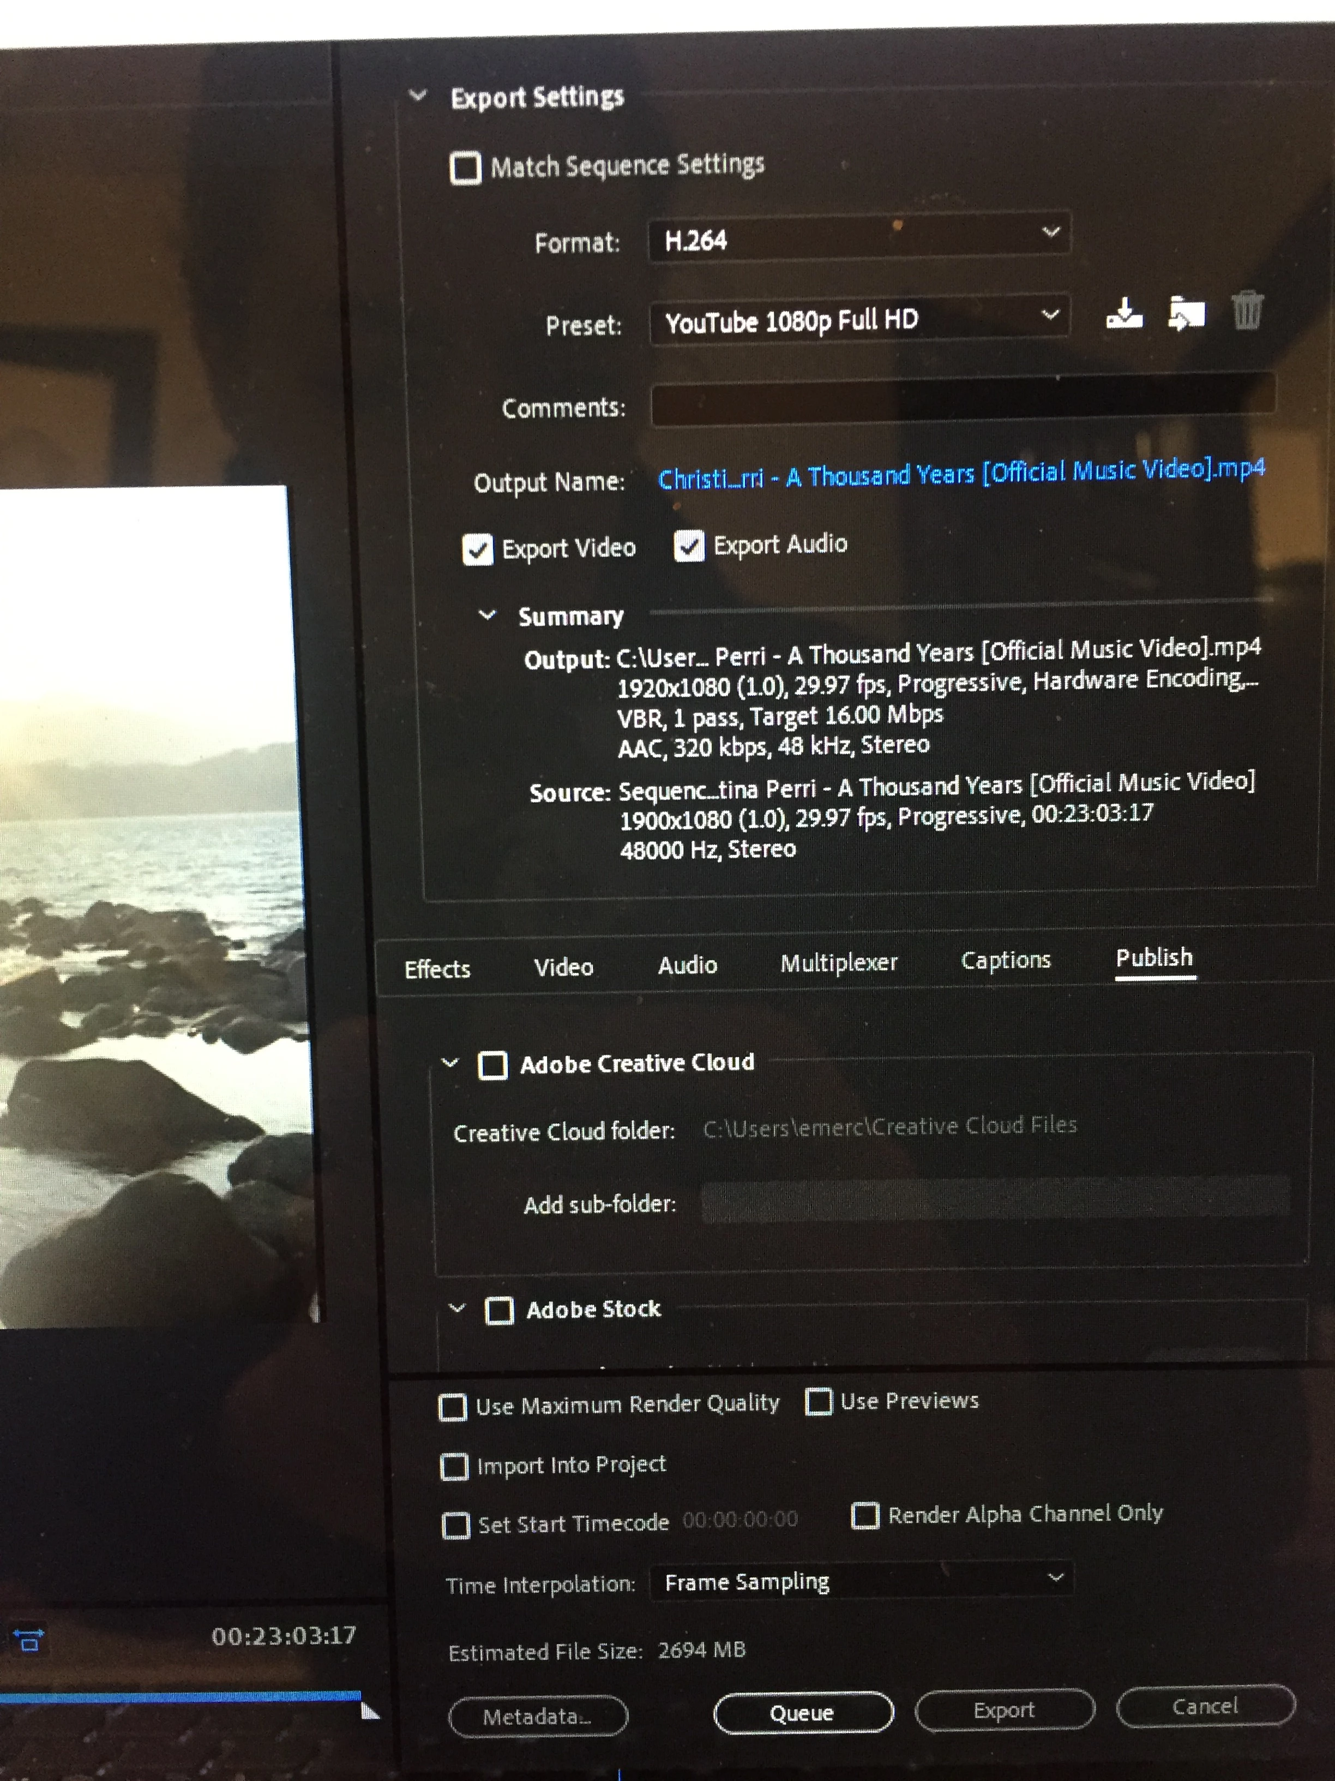This screenshot has height=1781, width=1335.
Task: Collapse the Summary section
Action: pos(487,616)
